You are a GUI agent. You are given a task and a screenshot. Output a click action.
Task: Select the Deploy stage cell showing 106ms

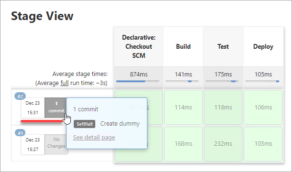pyautogui.click(x=263, y=107)
